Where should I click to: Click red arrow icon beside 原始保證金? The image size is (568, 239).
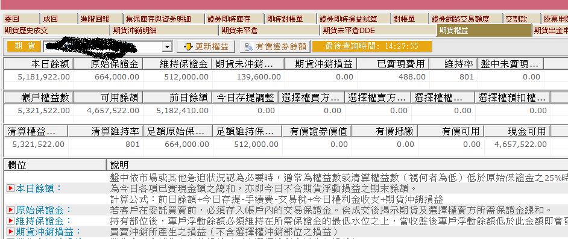(x=10, y=210)
